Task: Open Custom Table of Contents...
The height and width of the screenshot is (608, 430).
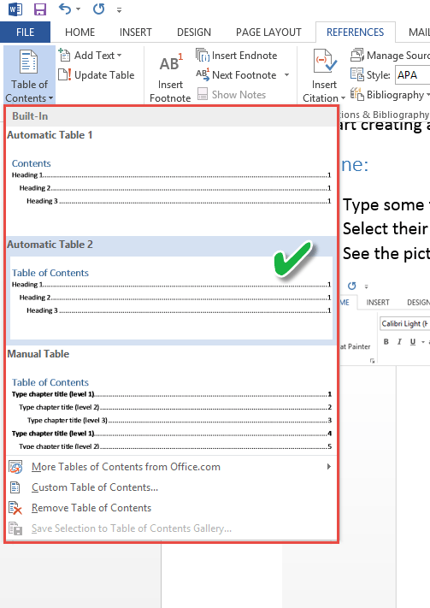Action: pos(95,487)
